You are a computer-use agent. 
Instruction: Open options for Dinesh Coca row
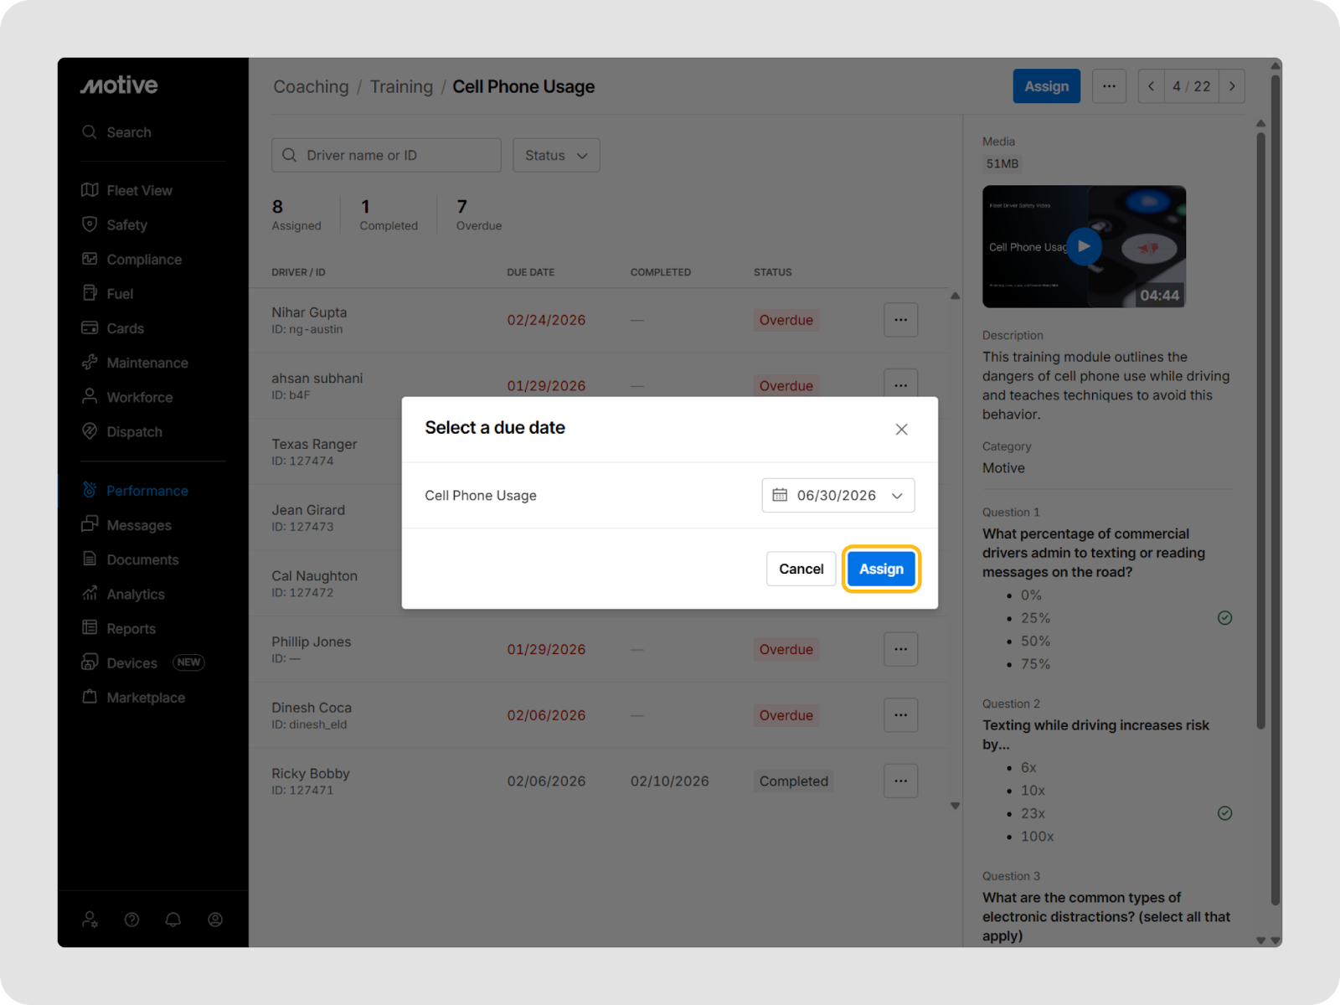(900, 715)
